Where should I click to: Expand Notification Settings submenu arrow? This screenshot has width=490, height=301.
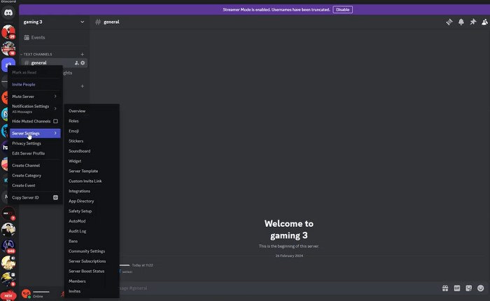click(55, 108)
